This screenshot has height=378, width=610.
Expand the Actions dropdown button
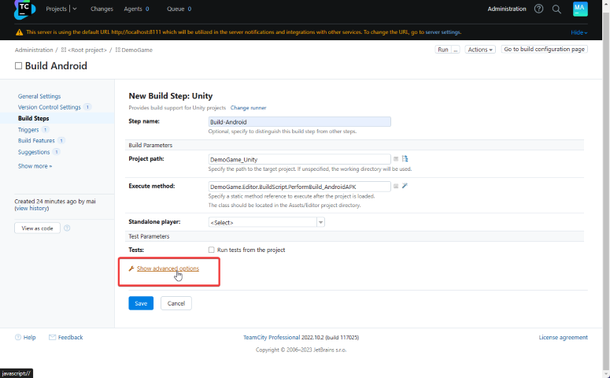480,50
